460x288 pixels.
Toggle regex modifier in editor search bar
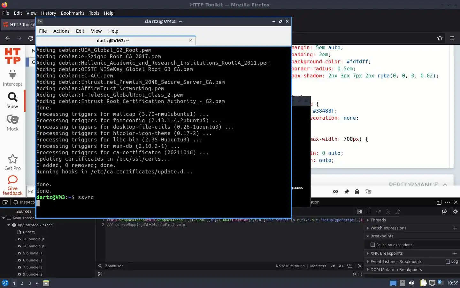click(333, 266)
